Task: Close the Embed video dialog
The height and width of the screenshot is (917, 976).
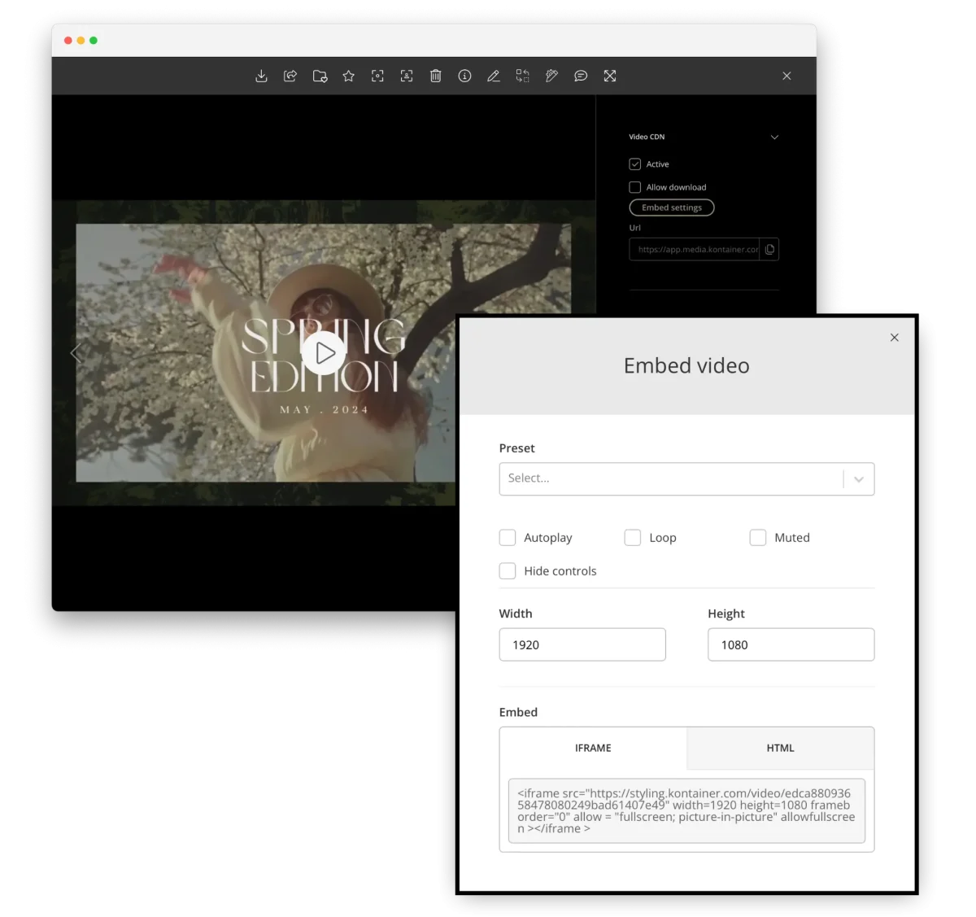Action: click(x=895, y=337)
